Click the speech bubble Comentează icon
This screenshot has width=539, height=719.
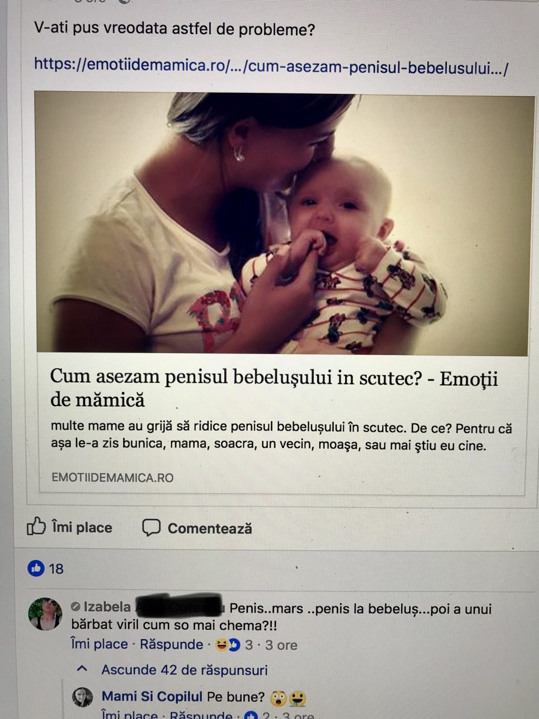151,527
